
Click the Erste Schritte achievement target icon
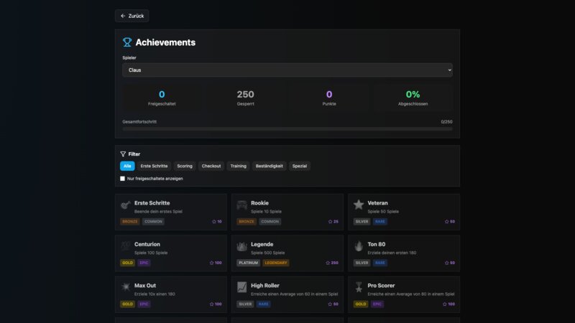click(126, 205)
